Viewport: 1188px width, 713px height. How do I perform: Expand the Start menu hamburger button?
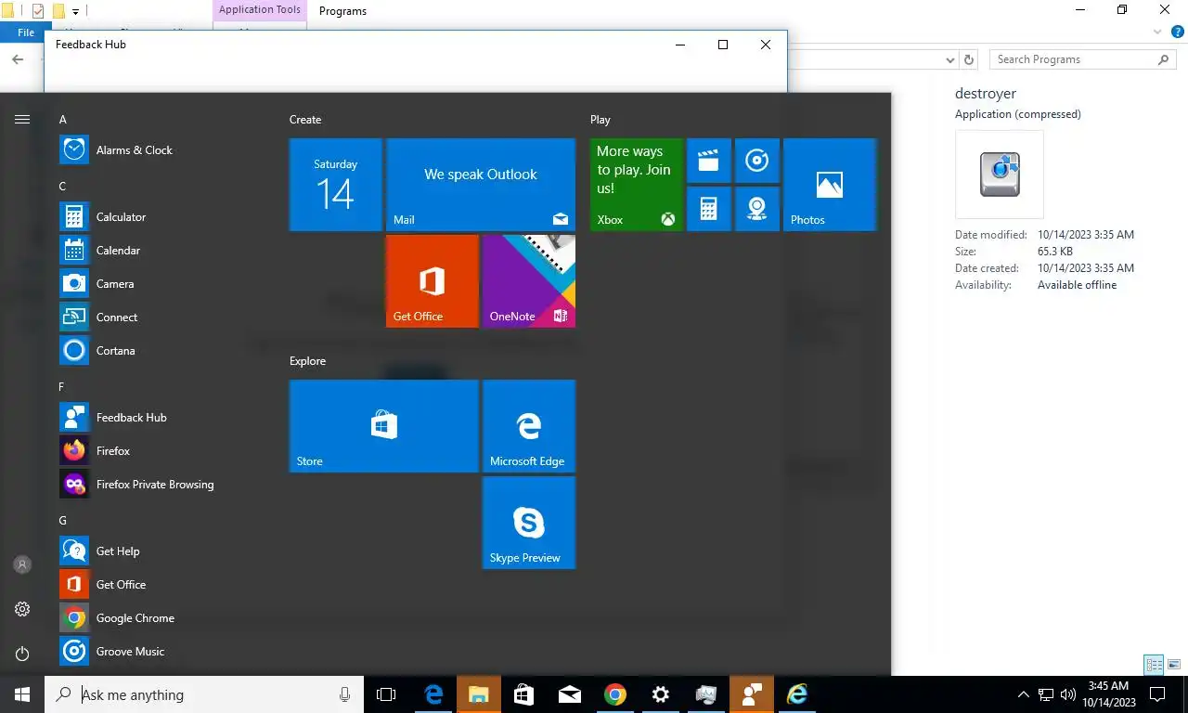point(22,120)
